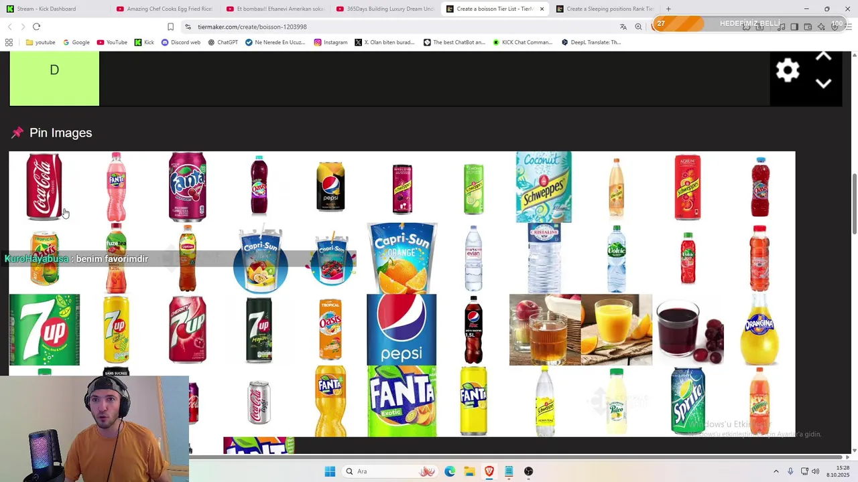
Task: Select the orange juice glass image
Action: click(x=616, y=329)
